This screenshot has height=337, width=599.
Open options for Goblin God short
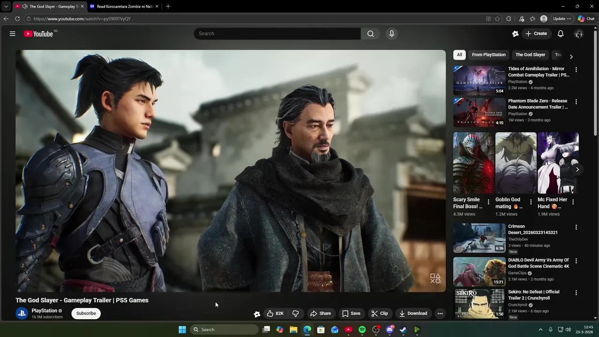coord(531,202)
